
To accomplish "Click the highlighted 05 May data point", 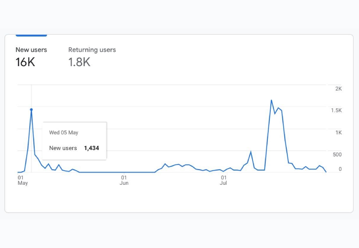I will pyautogui.click(x=31, y=110).
